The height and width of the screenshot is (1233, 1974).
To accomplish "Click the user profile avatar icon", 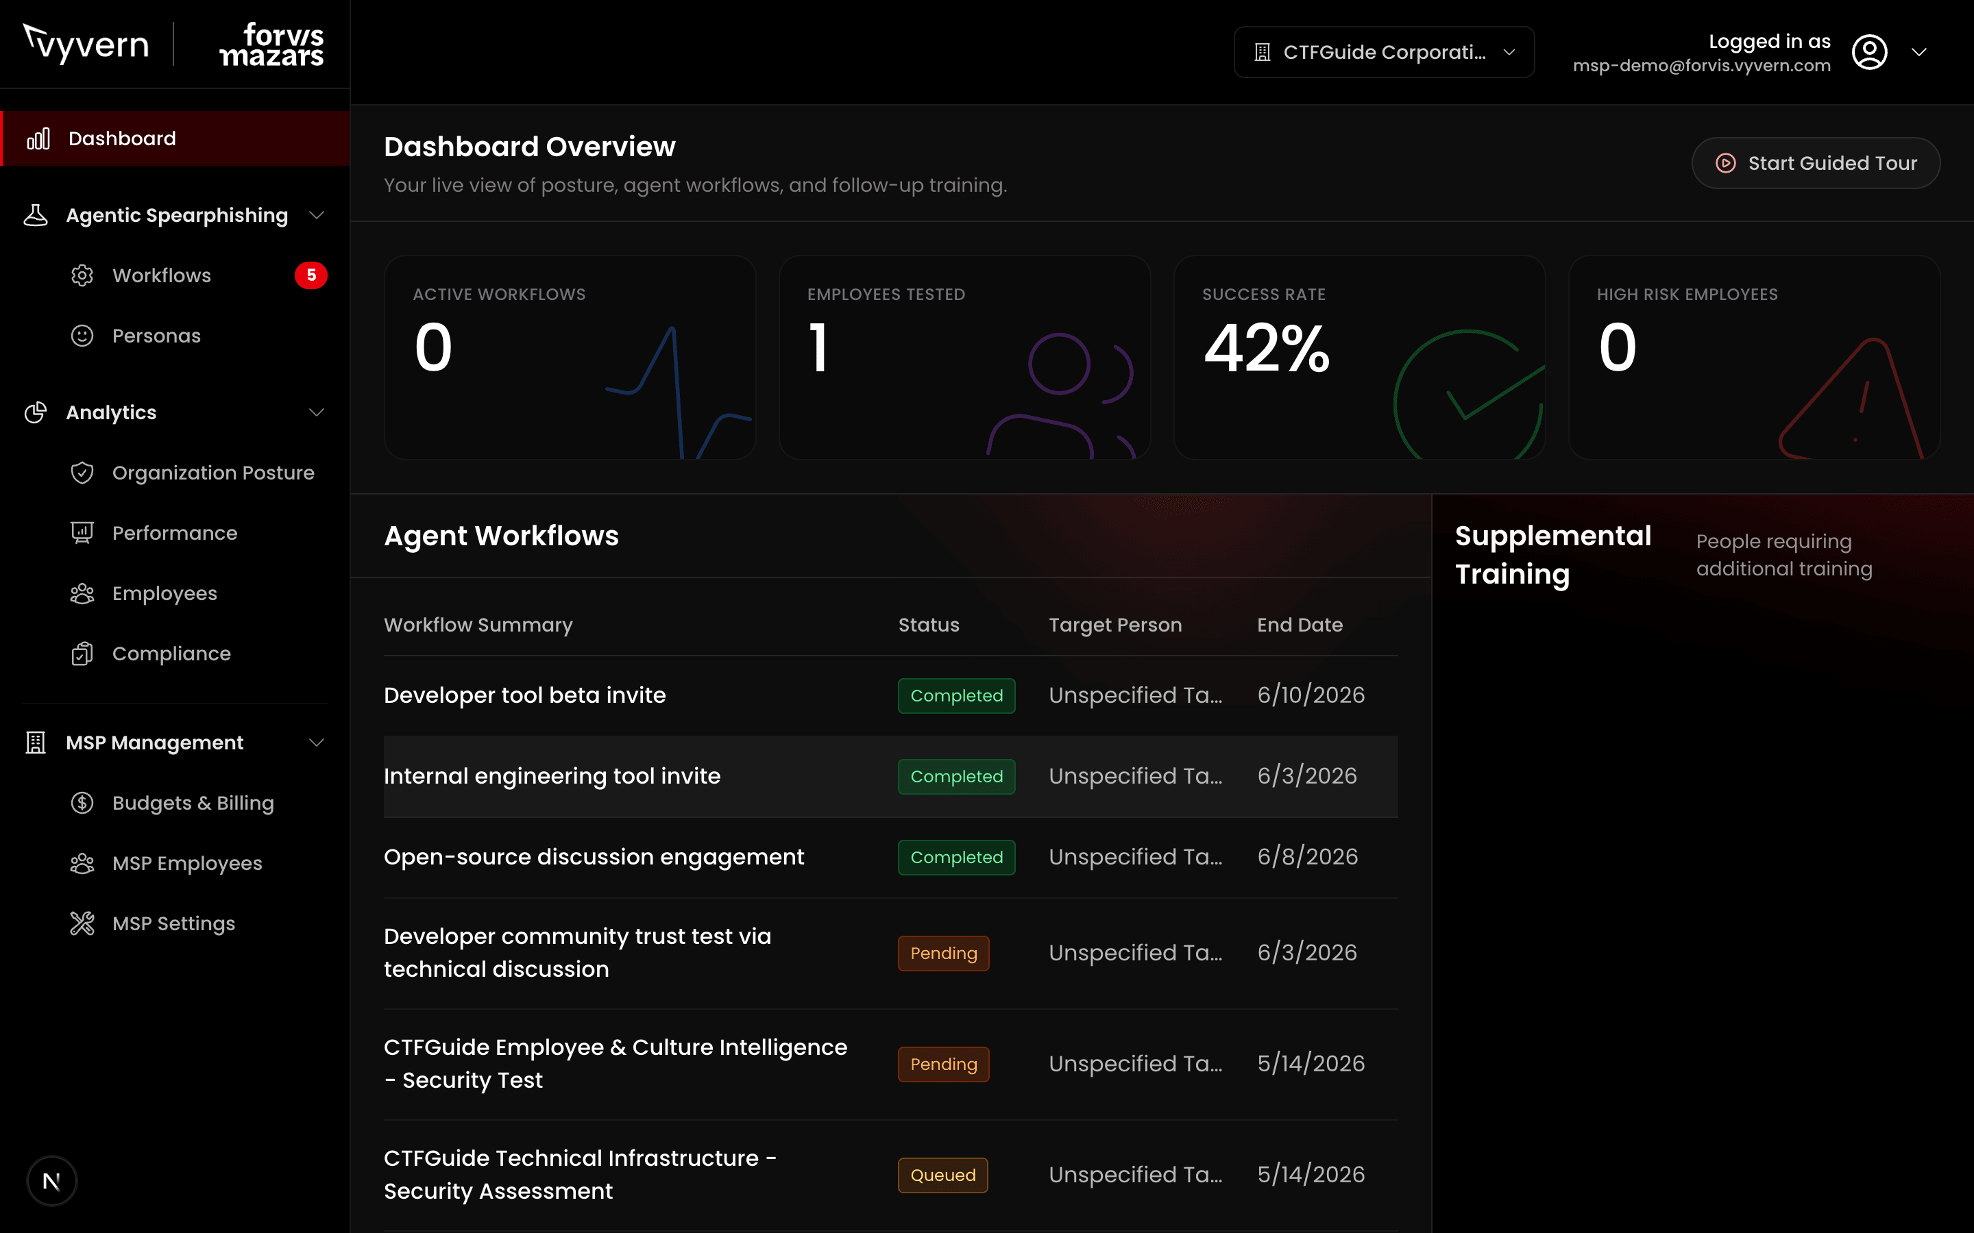I will pos(1870,52).
